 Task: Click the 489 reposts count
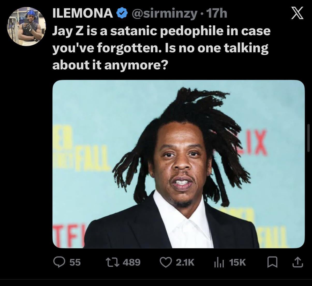[132, 262]
